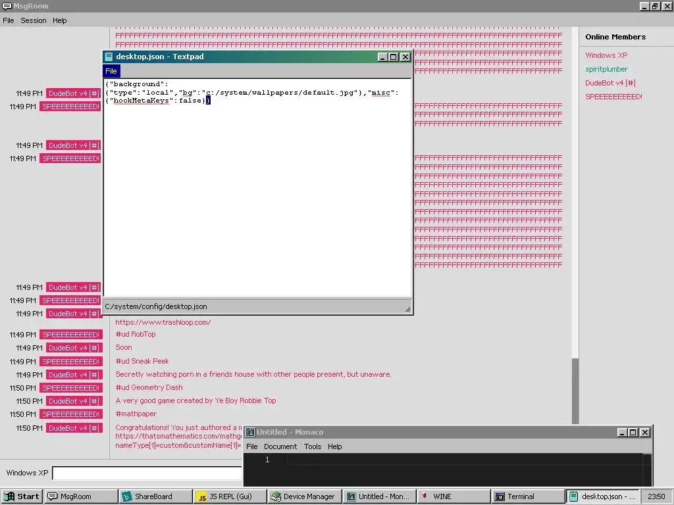Click the 'Soon' message
This screenshot has height=505, width=674.
click(x=123, y=347)
